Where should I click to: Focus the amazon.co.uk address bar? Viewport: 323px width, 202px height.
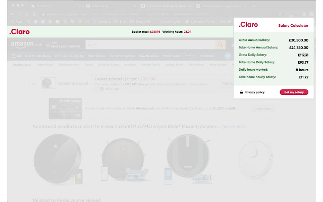click(x=158, y=14)
